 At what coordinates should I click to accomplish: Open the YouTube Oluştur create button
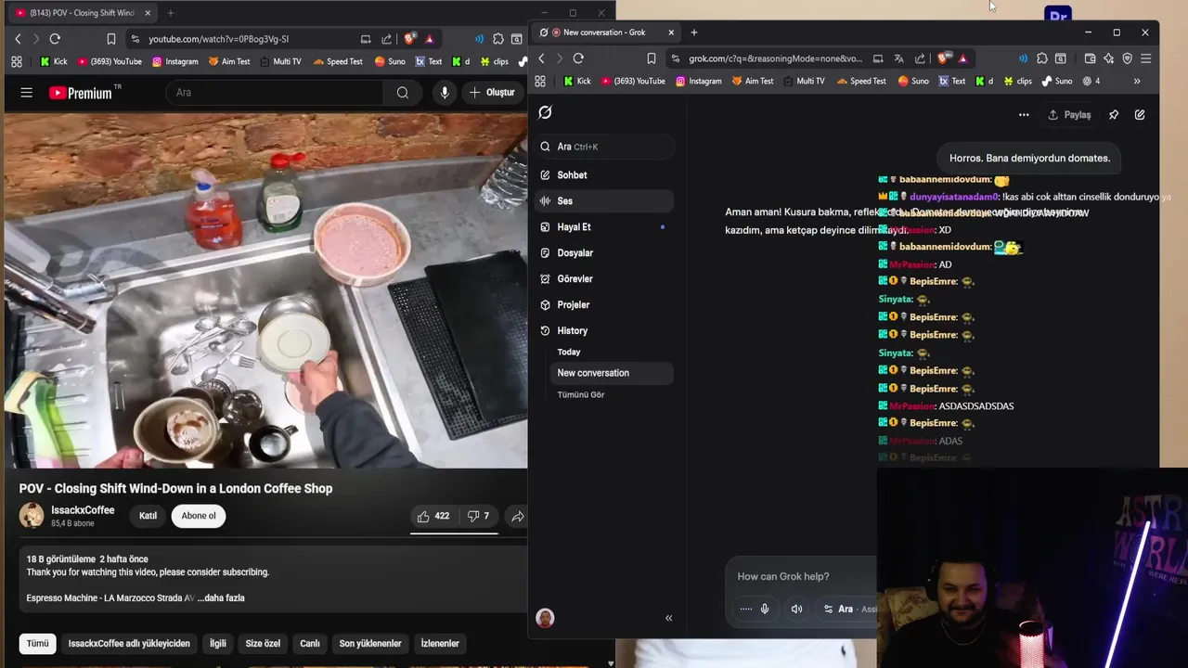click(x=492, y=93)
